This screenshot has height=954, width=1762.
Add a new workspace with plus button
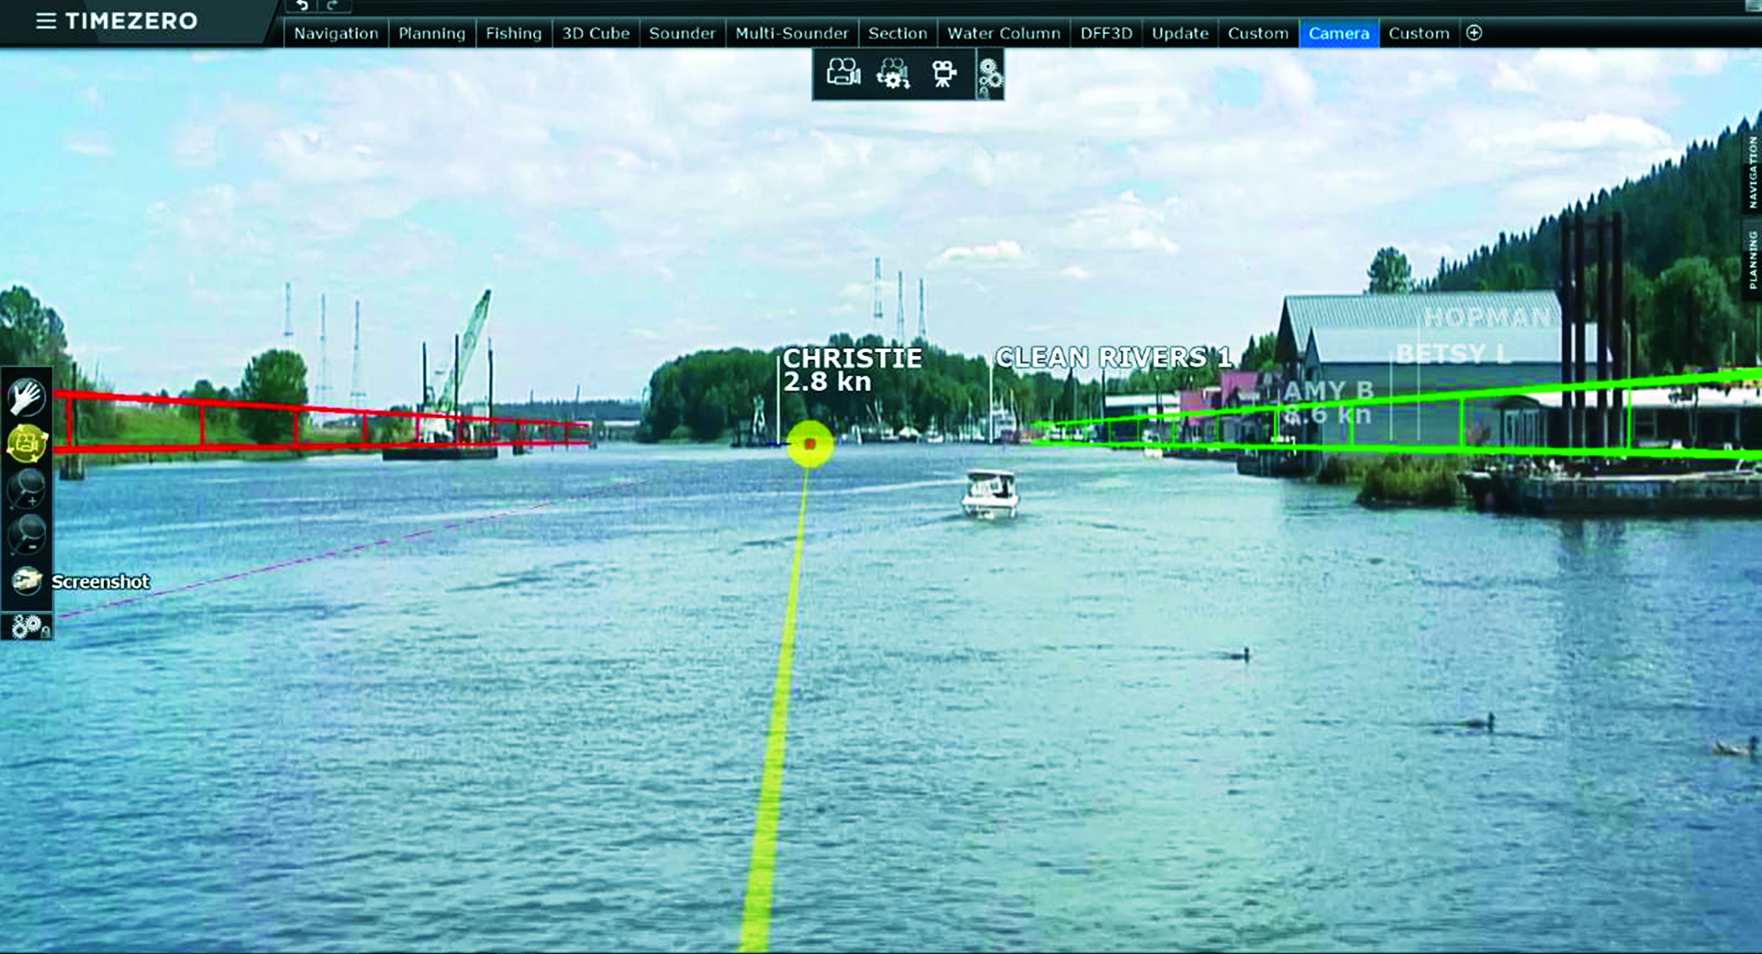(x=1474, y=33)
